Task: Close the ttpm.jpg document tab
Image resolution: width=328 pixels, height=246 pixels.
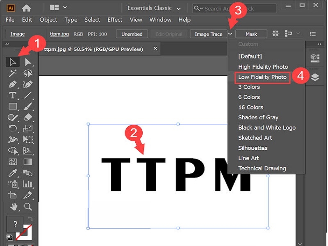Action: tap(155, 48)
